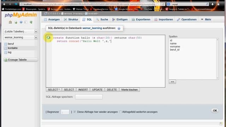This screenshot has height=127, width=226.
Task: Reload page with address bar refresh icon
Action: tap(163, 4)
